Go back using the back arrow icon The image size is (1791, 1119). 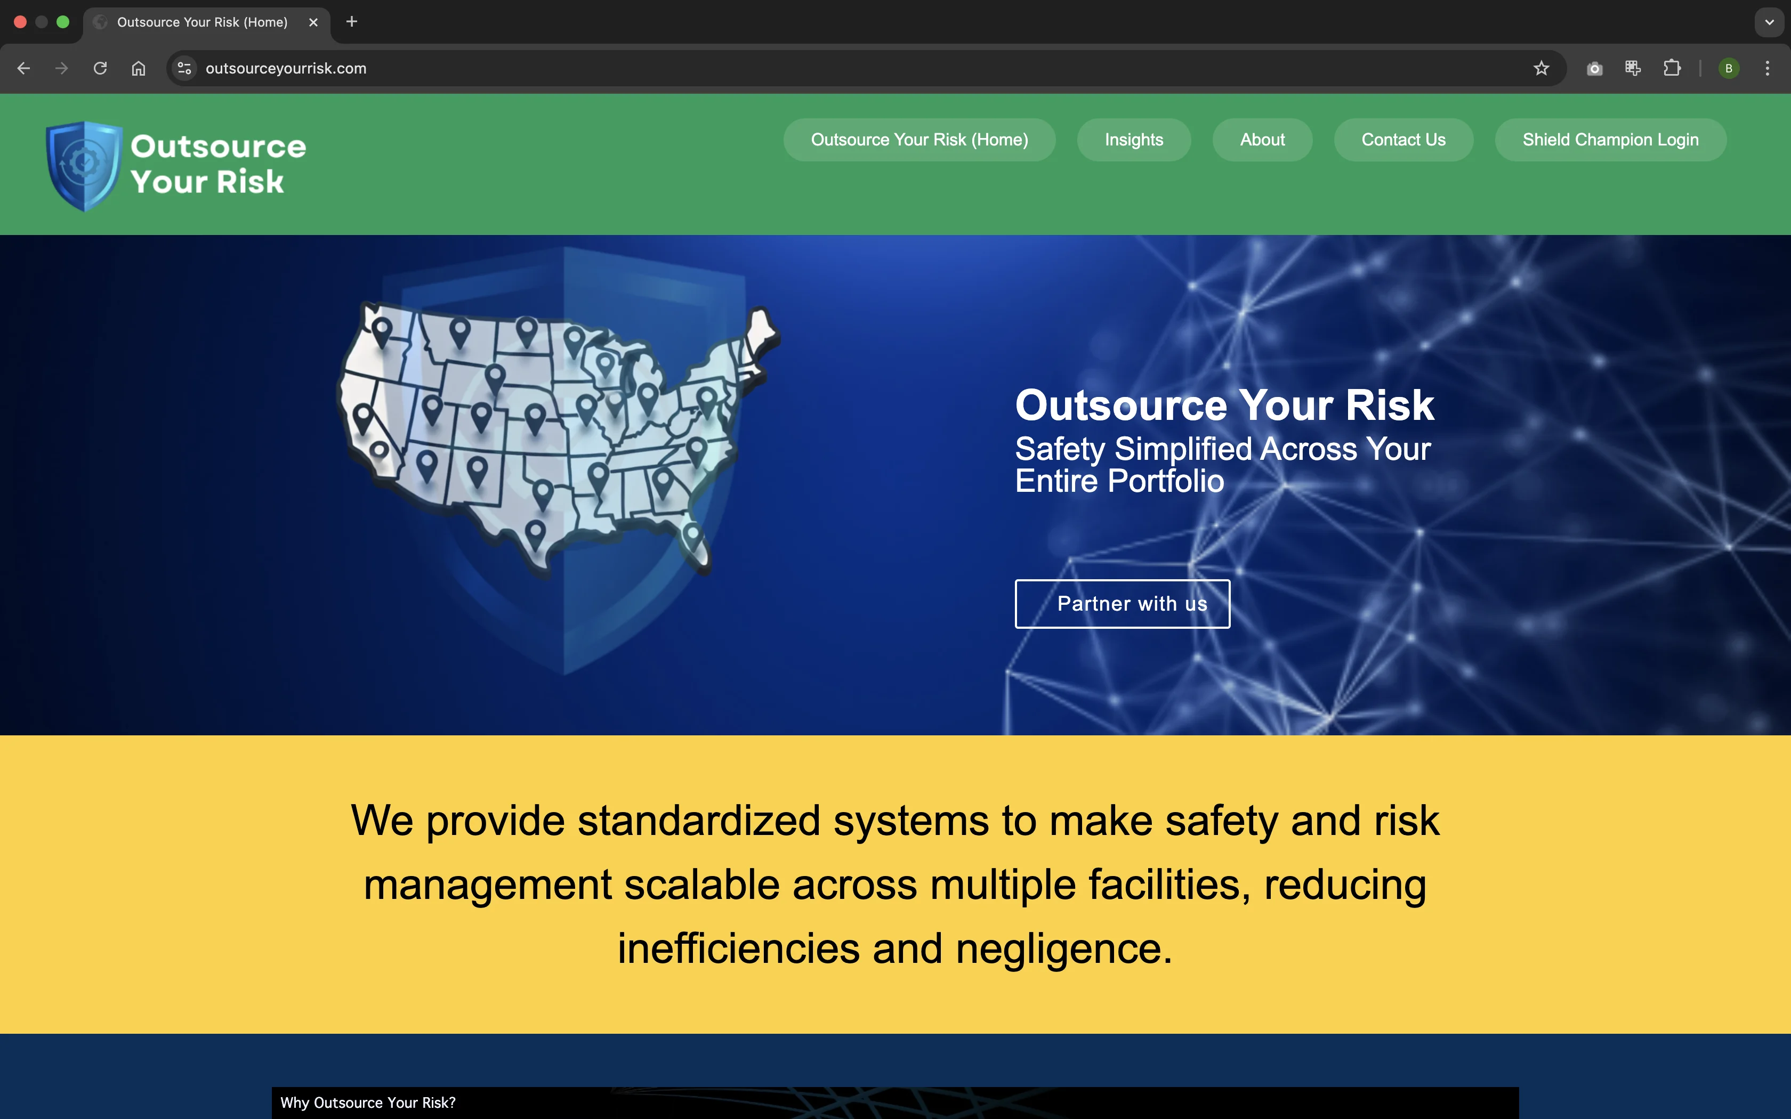coord(25,68)
